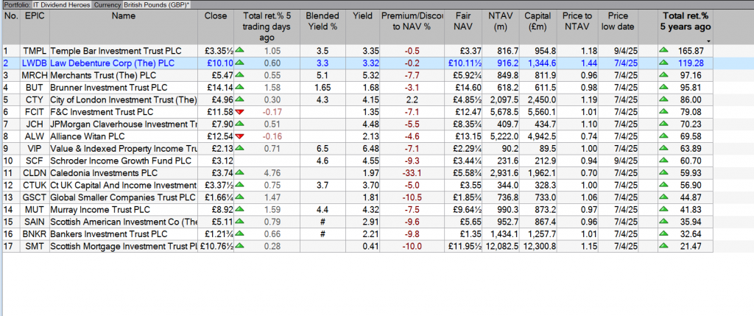Viewport: 754px width, 316px height.
Task: Sort by the Name column header
Action: 123,27
